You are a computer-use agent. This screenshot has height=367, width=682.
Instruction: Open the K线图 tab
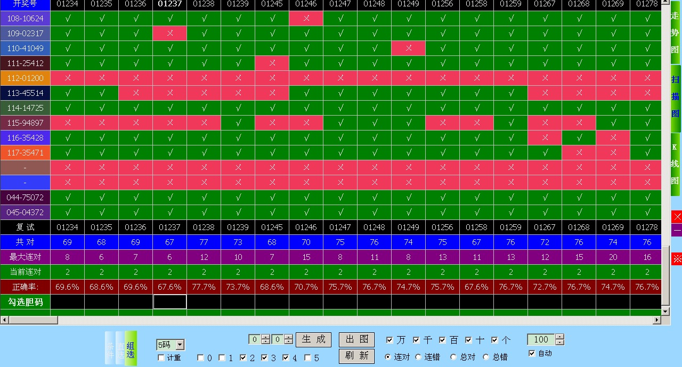[675, 164]
